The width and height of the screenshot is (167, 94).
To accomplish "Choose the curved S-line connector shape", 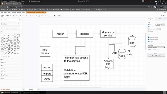I will 9,50.
